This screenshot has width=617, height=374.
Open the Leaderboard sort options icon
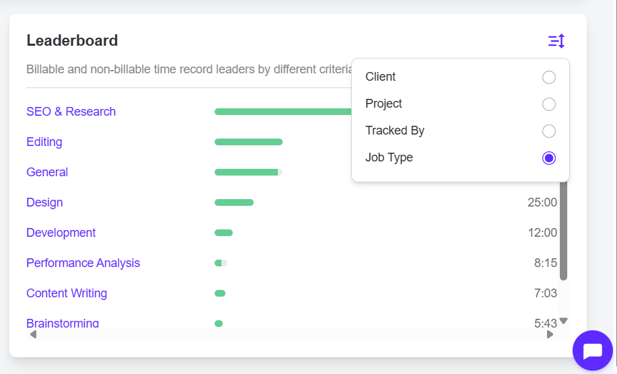556,41
